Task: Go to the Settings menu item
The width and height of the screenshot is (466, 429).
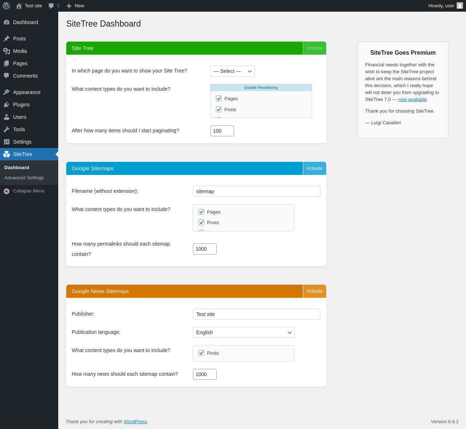Action: point(22,142)
